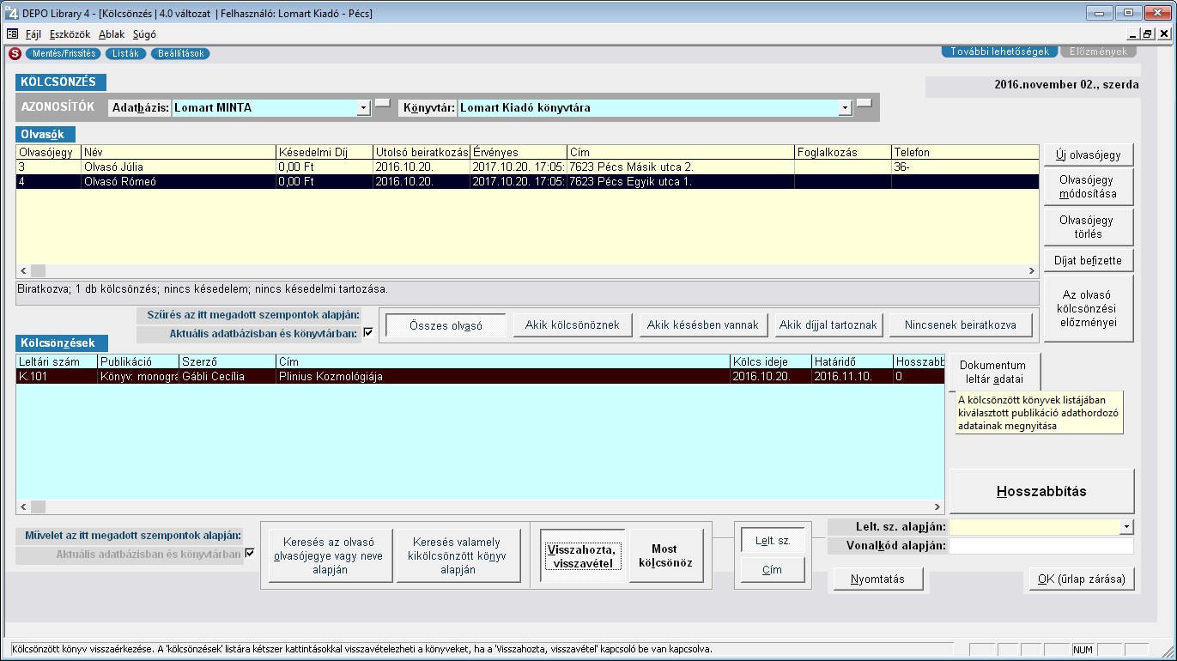This screenshot has width=1177, height=661.
Task: Open the Beállítások toolbar pill
Action: pyautogui.click(x=180, y=53)
